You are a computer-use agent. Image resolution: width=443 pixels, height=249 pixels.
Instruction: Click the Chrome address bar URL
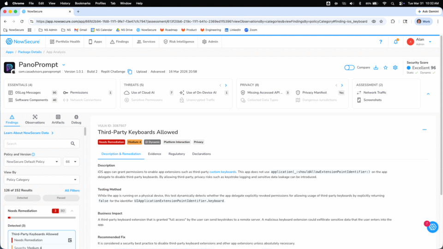[x=202, y=22]
